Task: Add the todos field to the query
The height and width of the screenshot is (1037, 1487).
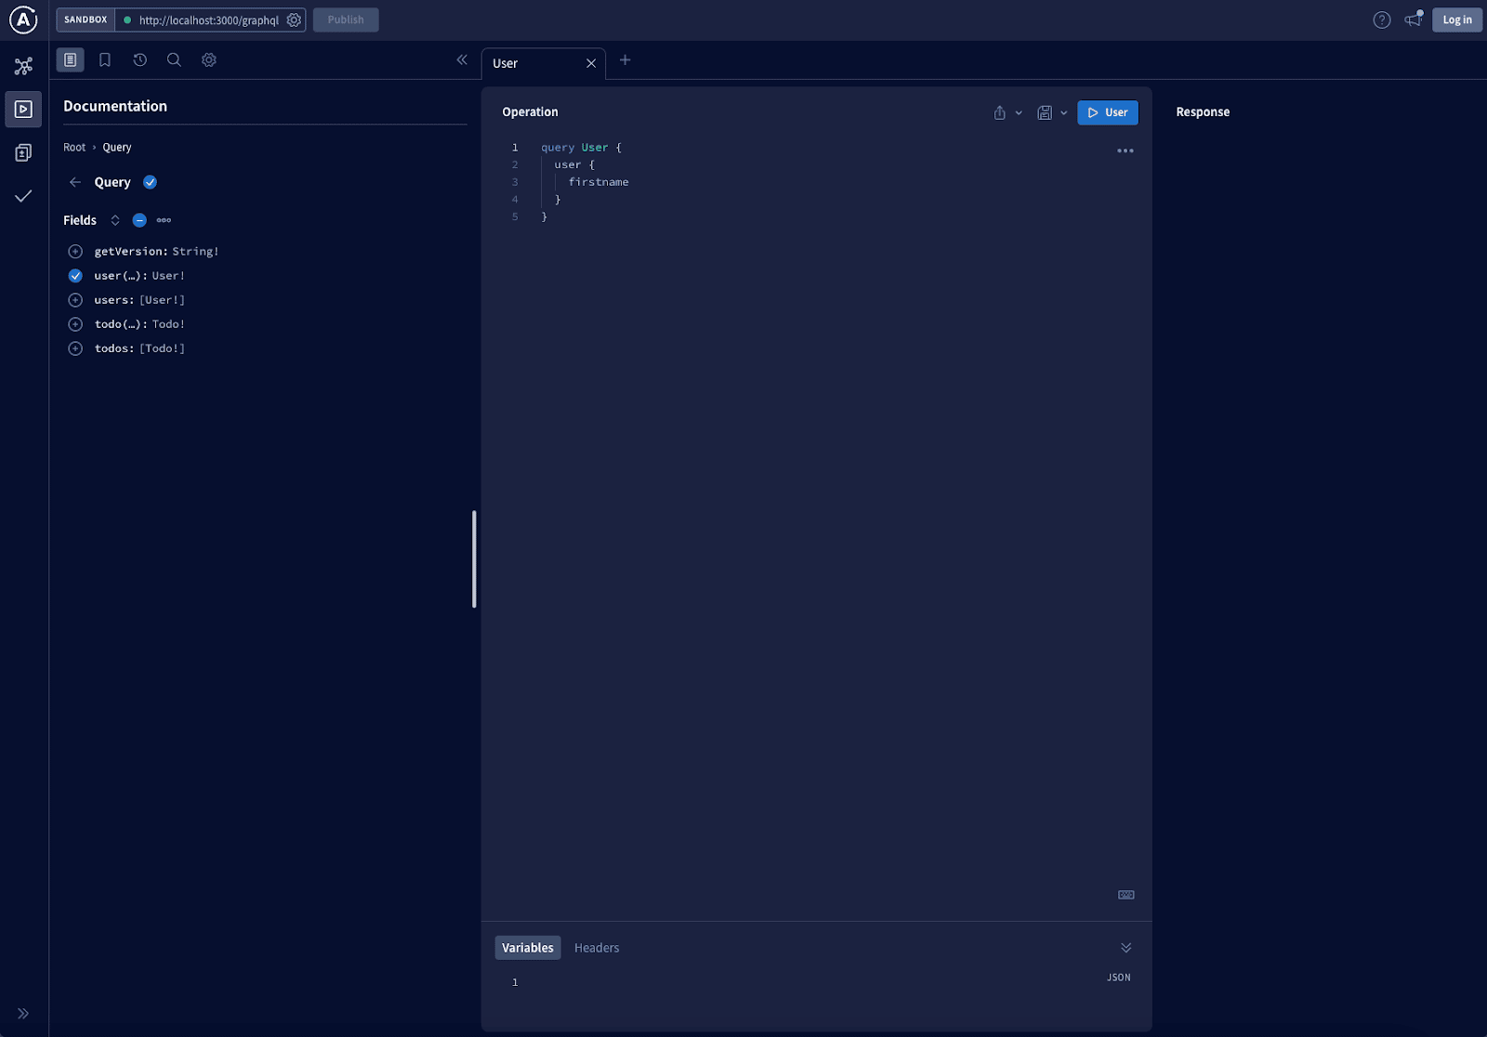Action: coord(75,348)
